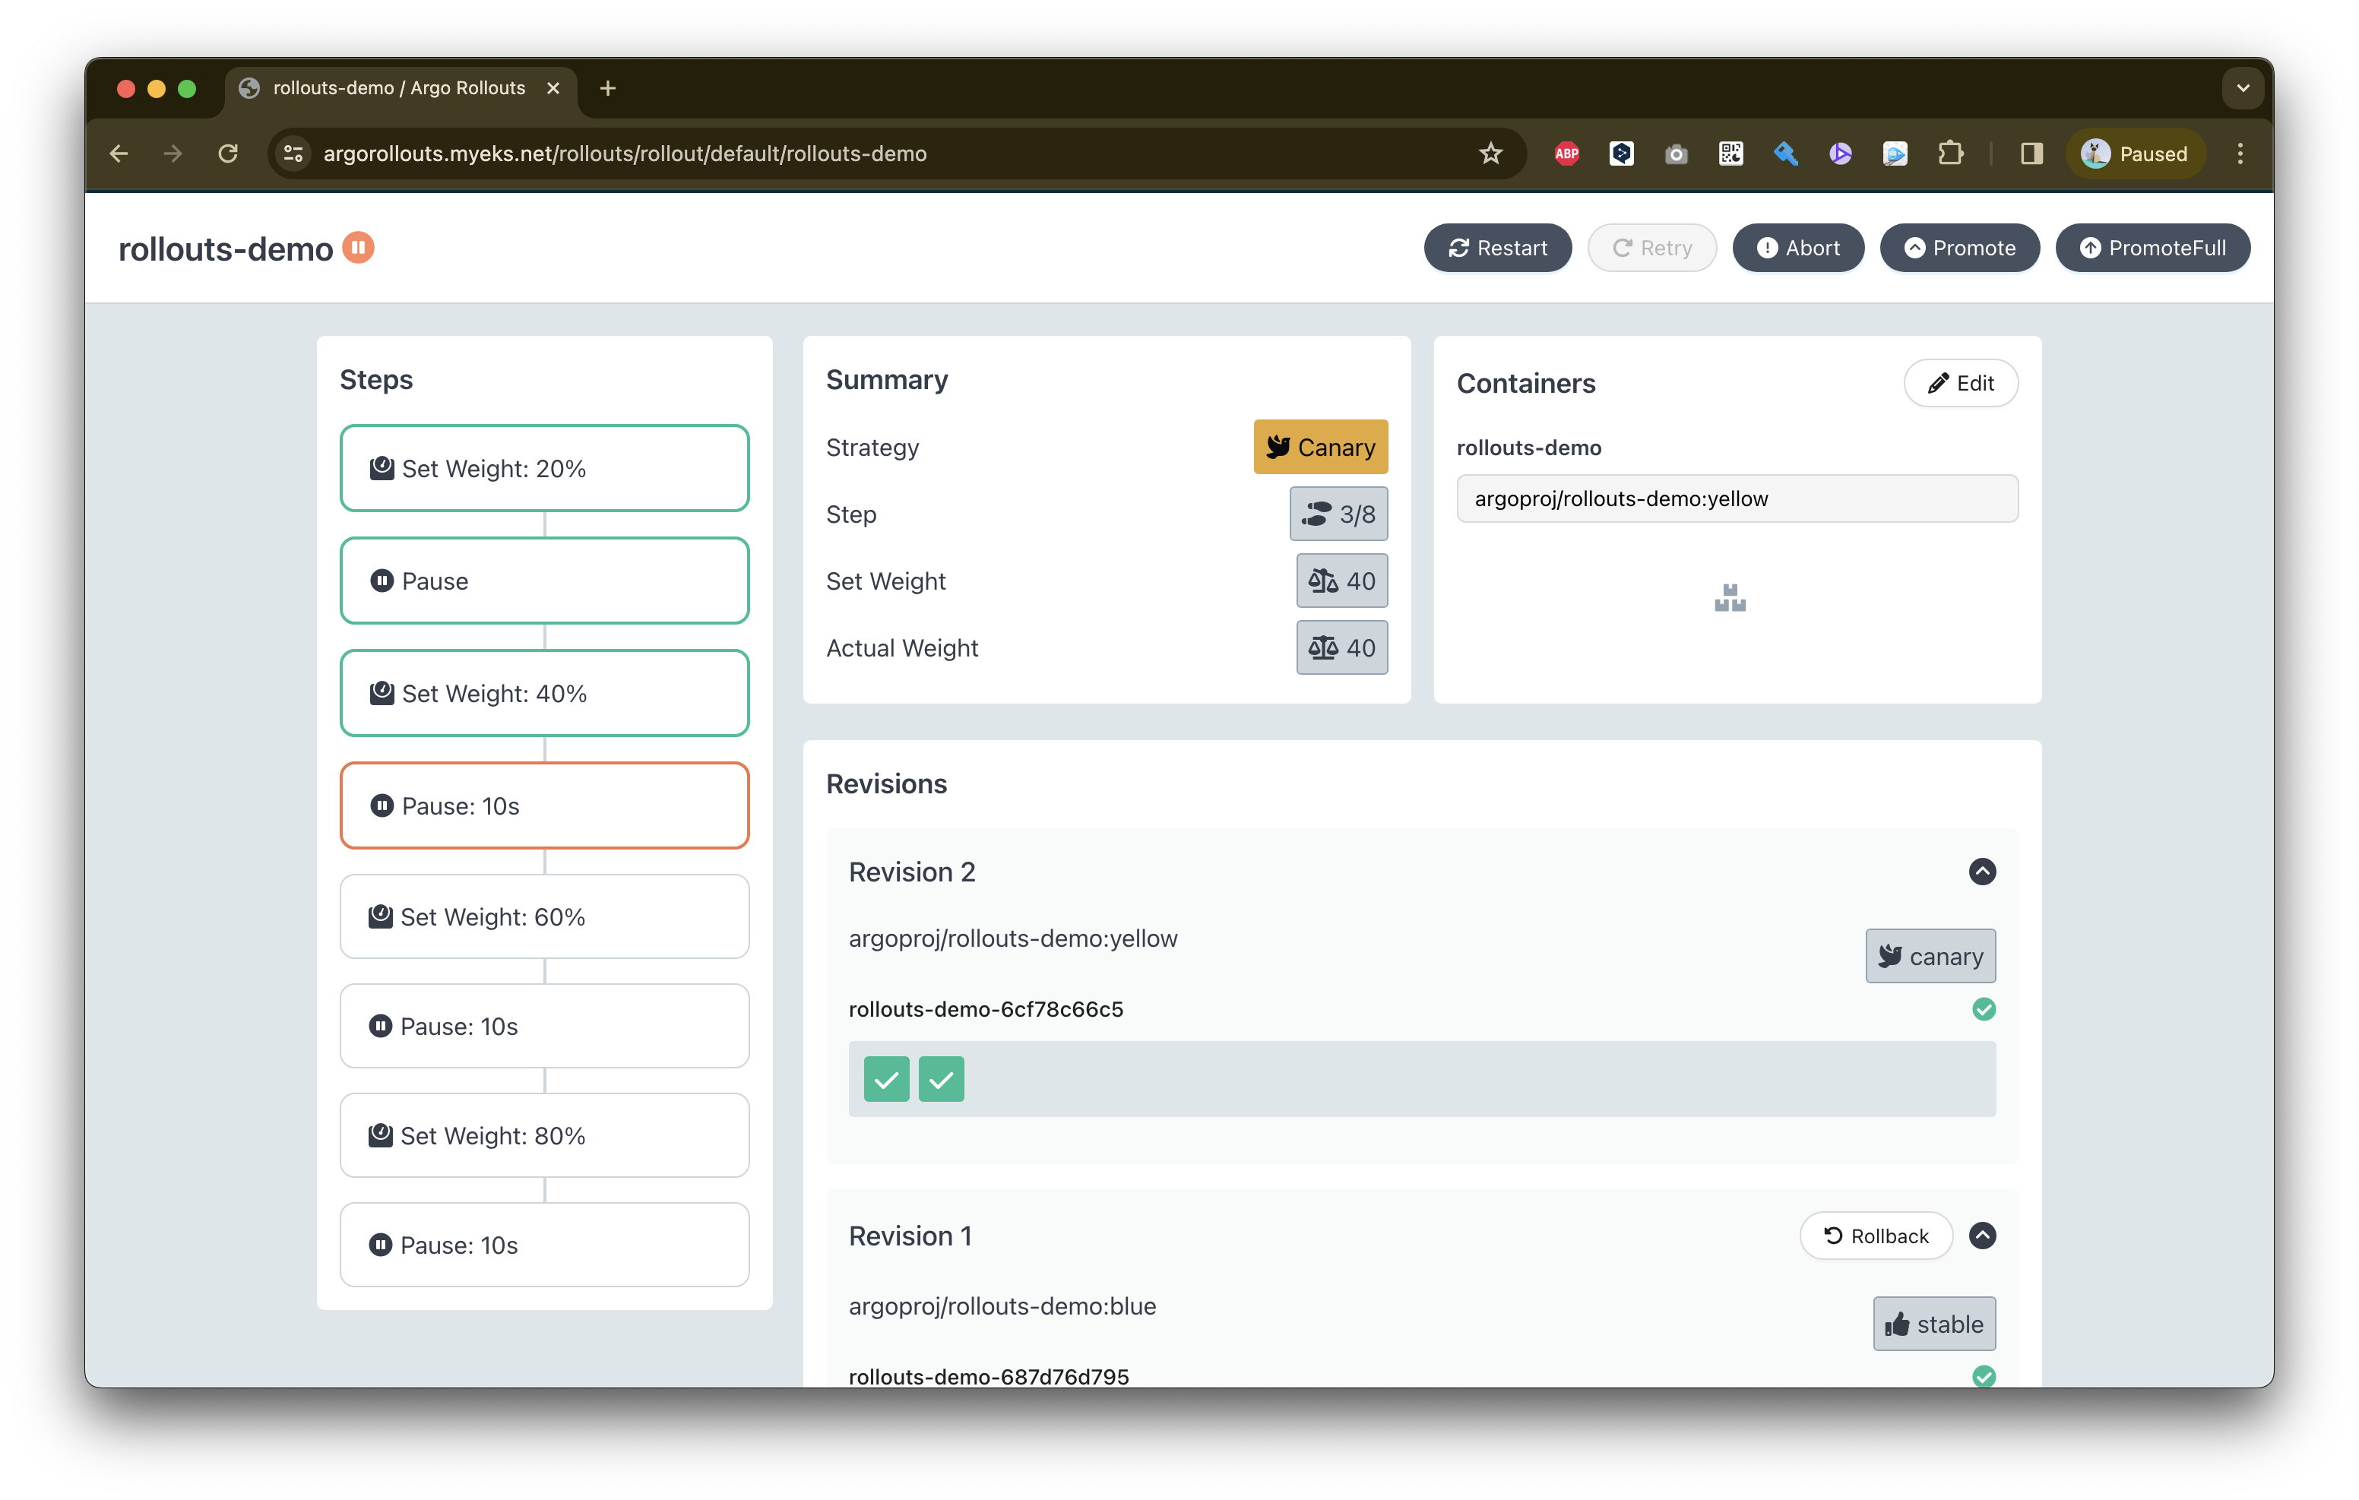Click the container blocks icon in Containers
The height and width of the screenshot is (1500, 2359).
click(1730, 598)
